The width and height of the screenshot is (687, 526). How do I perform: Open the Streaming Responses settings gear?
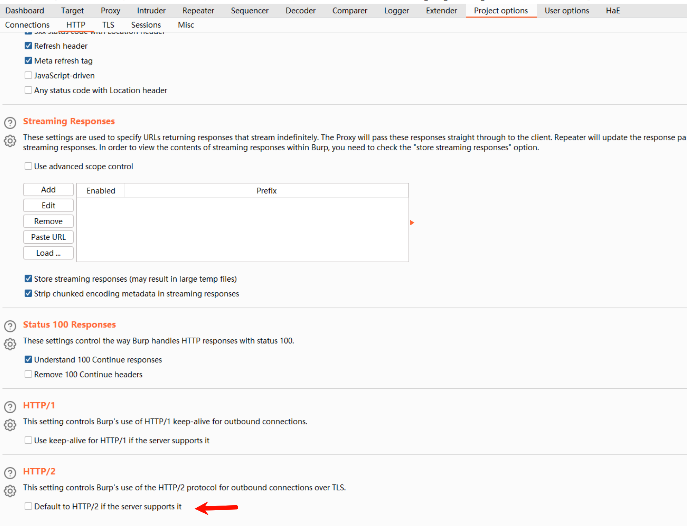point(10,141)
